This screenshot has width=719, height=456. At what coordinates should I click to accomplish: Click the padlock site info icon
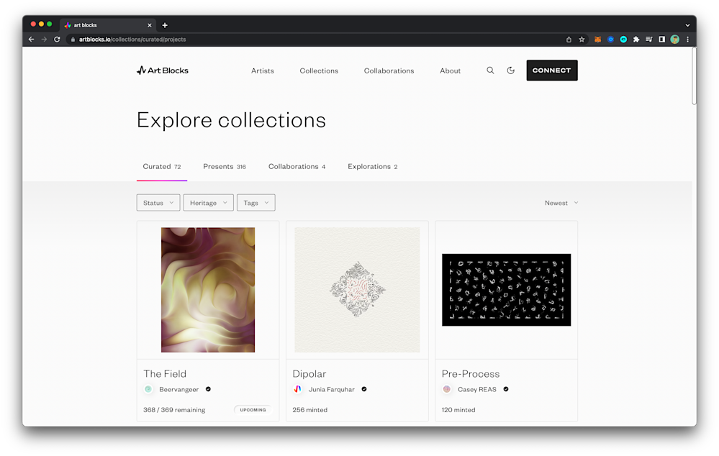(x=73, y=40)
